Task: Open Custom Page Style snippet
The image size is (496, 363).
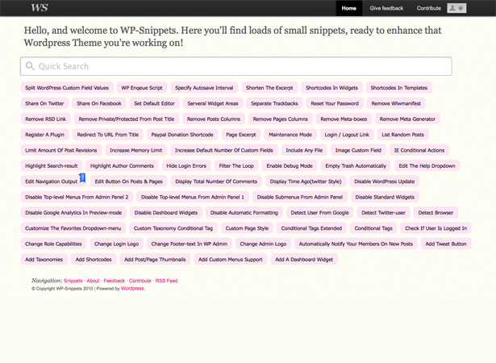Action: (x=247, y=227)
